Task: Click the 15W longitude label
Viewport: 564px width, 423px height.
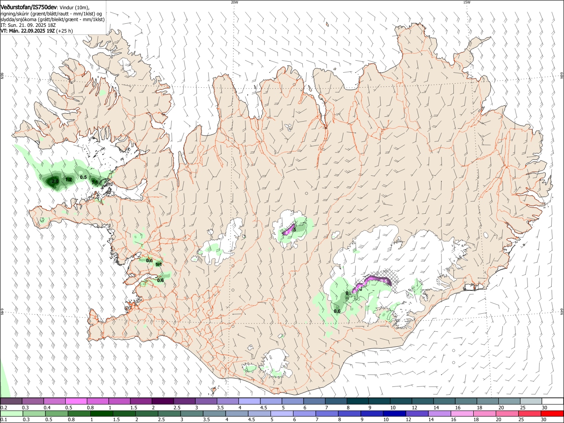Action: [467, 2]
